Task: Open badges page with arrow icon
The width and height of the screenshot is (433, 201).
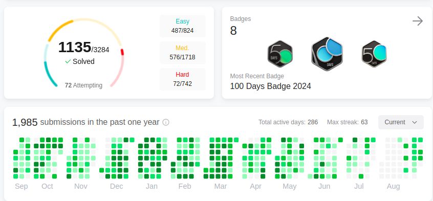Action: [x=418, y=21]
